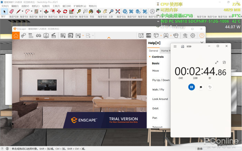Viewport: 242px width, 151px height.
Task: Open Enscape General Settings gear
Action: tap(193, 36)
